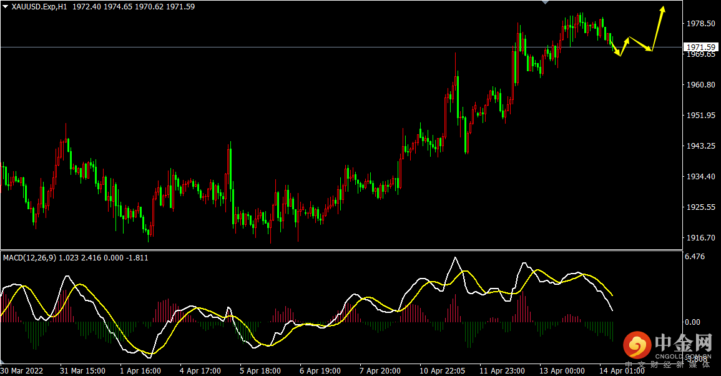Click the OHLC values 1972.40 1974.65 1970.62 1971.59
Screen dimensions: 721x376
click(x=134, y=7)
